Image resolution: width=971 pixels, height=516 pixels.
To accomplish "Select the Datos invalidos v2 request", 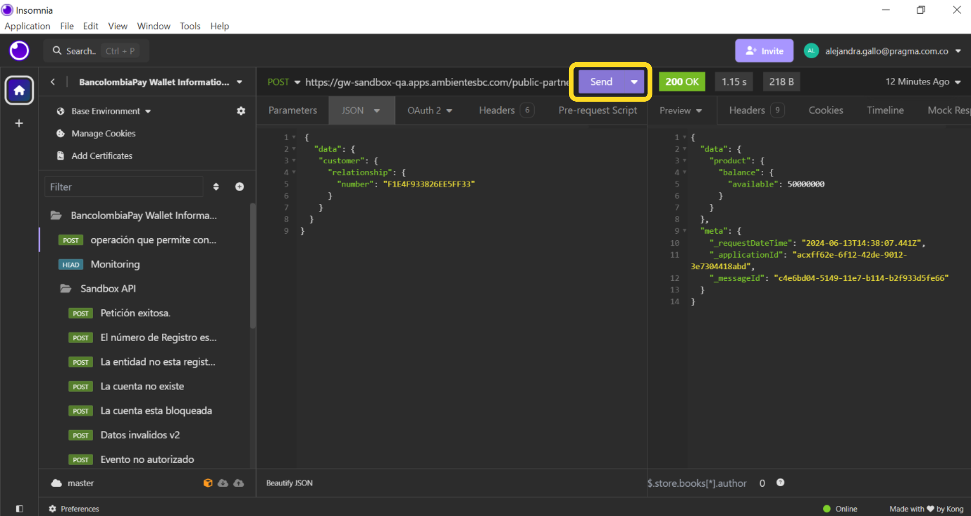I will (x=140, y=435).
